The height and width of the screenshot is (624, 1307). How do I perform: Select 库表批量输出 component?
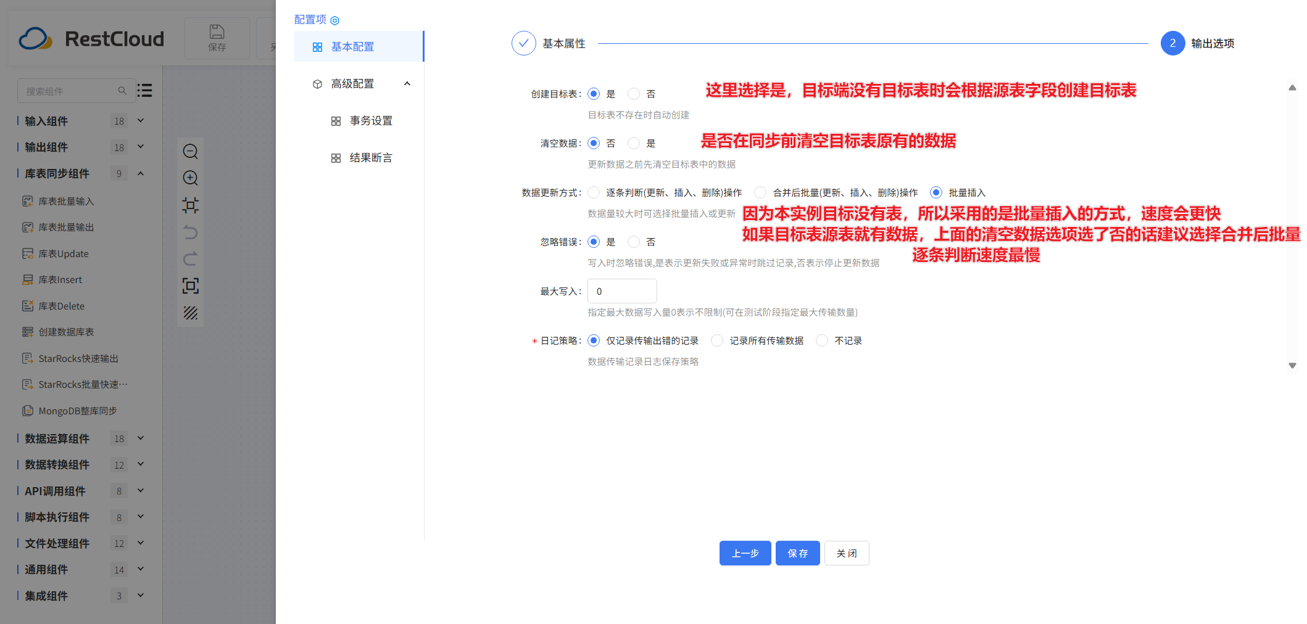(59, 227)
